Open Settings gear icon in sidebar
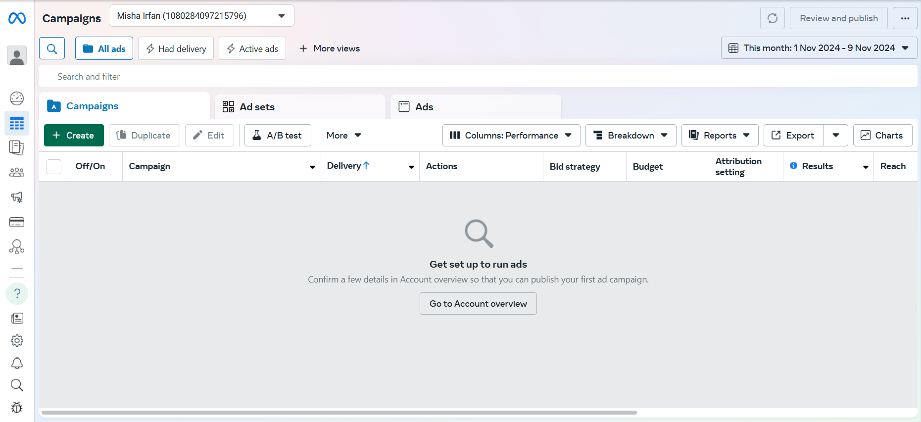Viewport: 921px width, 422px height. pyautogui.click(x=17, y=340)
